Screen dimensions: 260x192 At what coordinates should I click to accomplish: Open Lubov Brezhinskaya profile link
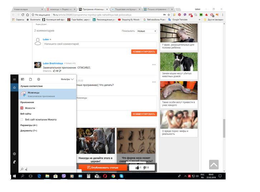coord(53,63)
